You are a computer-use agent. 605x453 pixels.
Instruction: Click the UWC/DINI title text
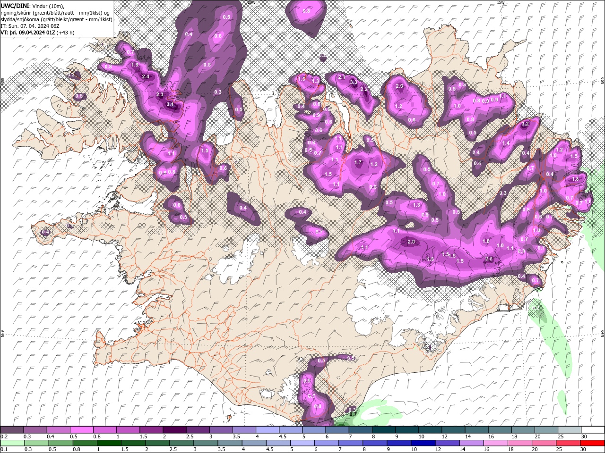coord(15,6)
